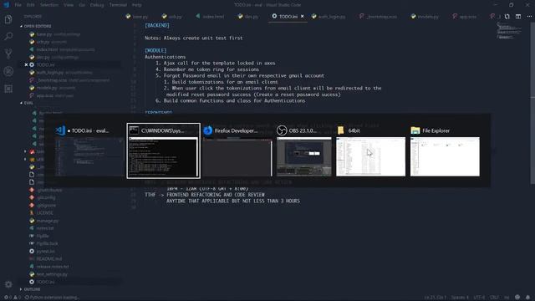Collapse the EVAL folder section
This screenshot has width=535, height=301.
pyautogui.click(x=27, y=103)
